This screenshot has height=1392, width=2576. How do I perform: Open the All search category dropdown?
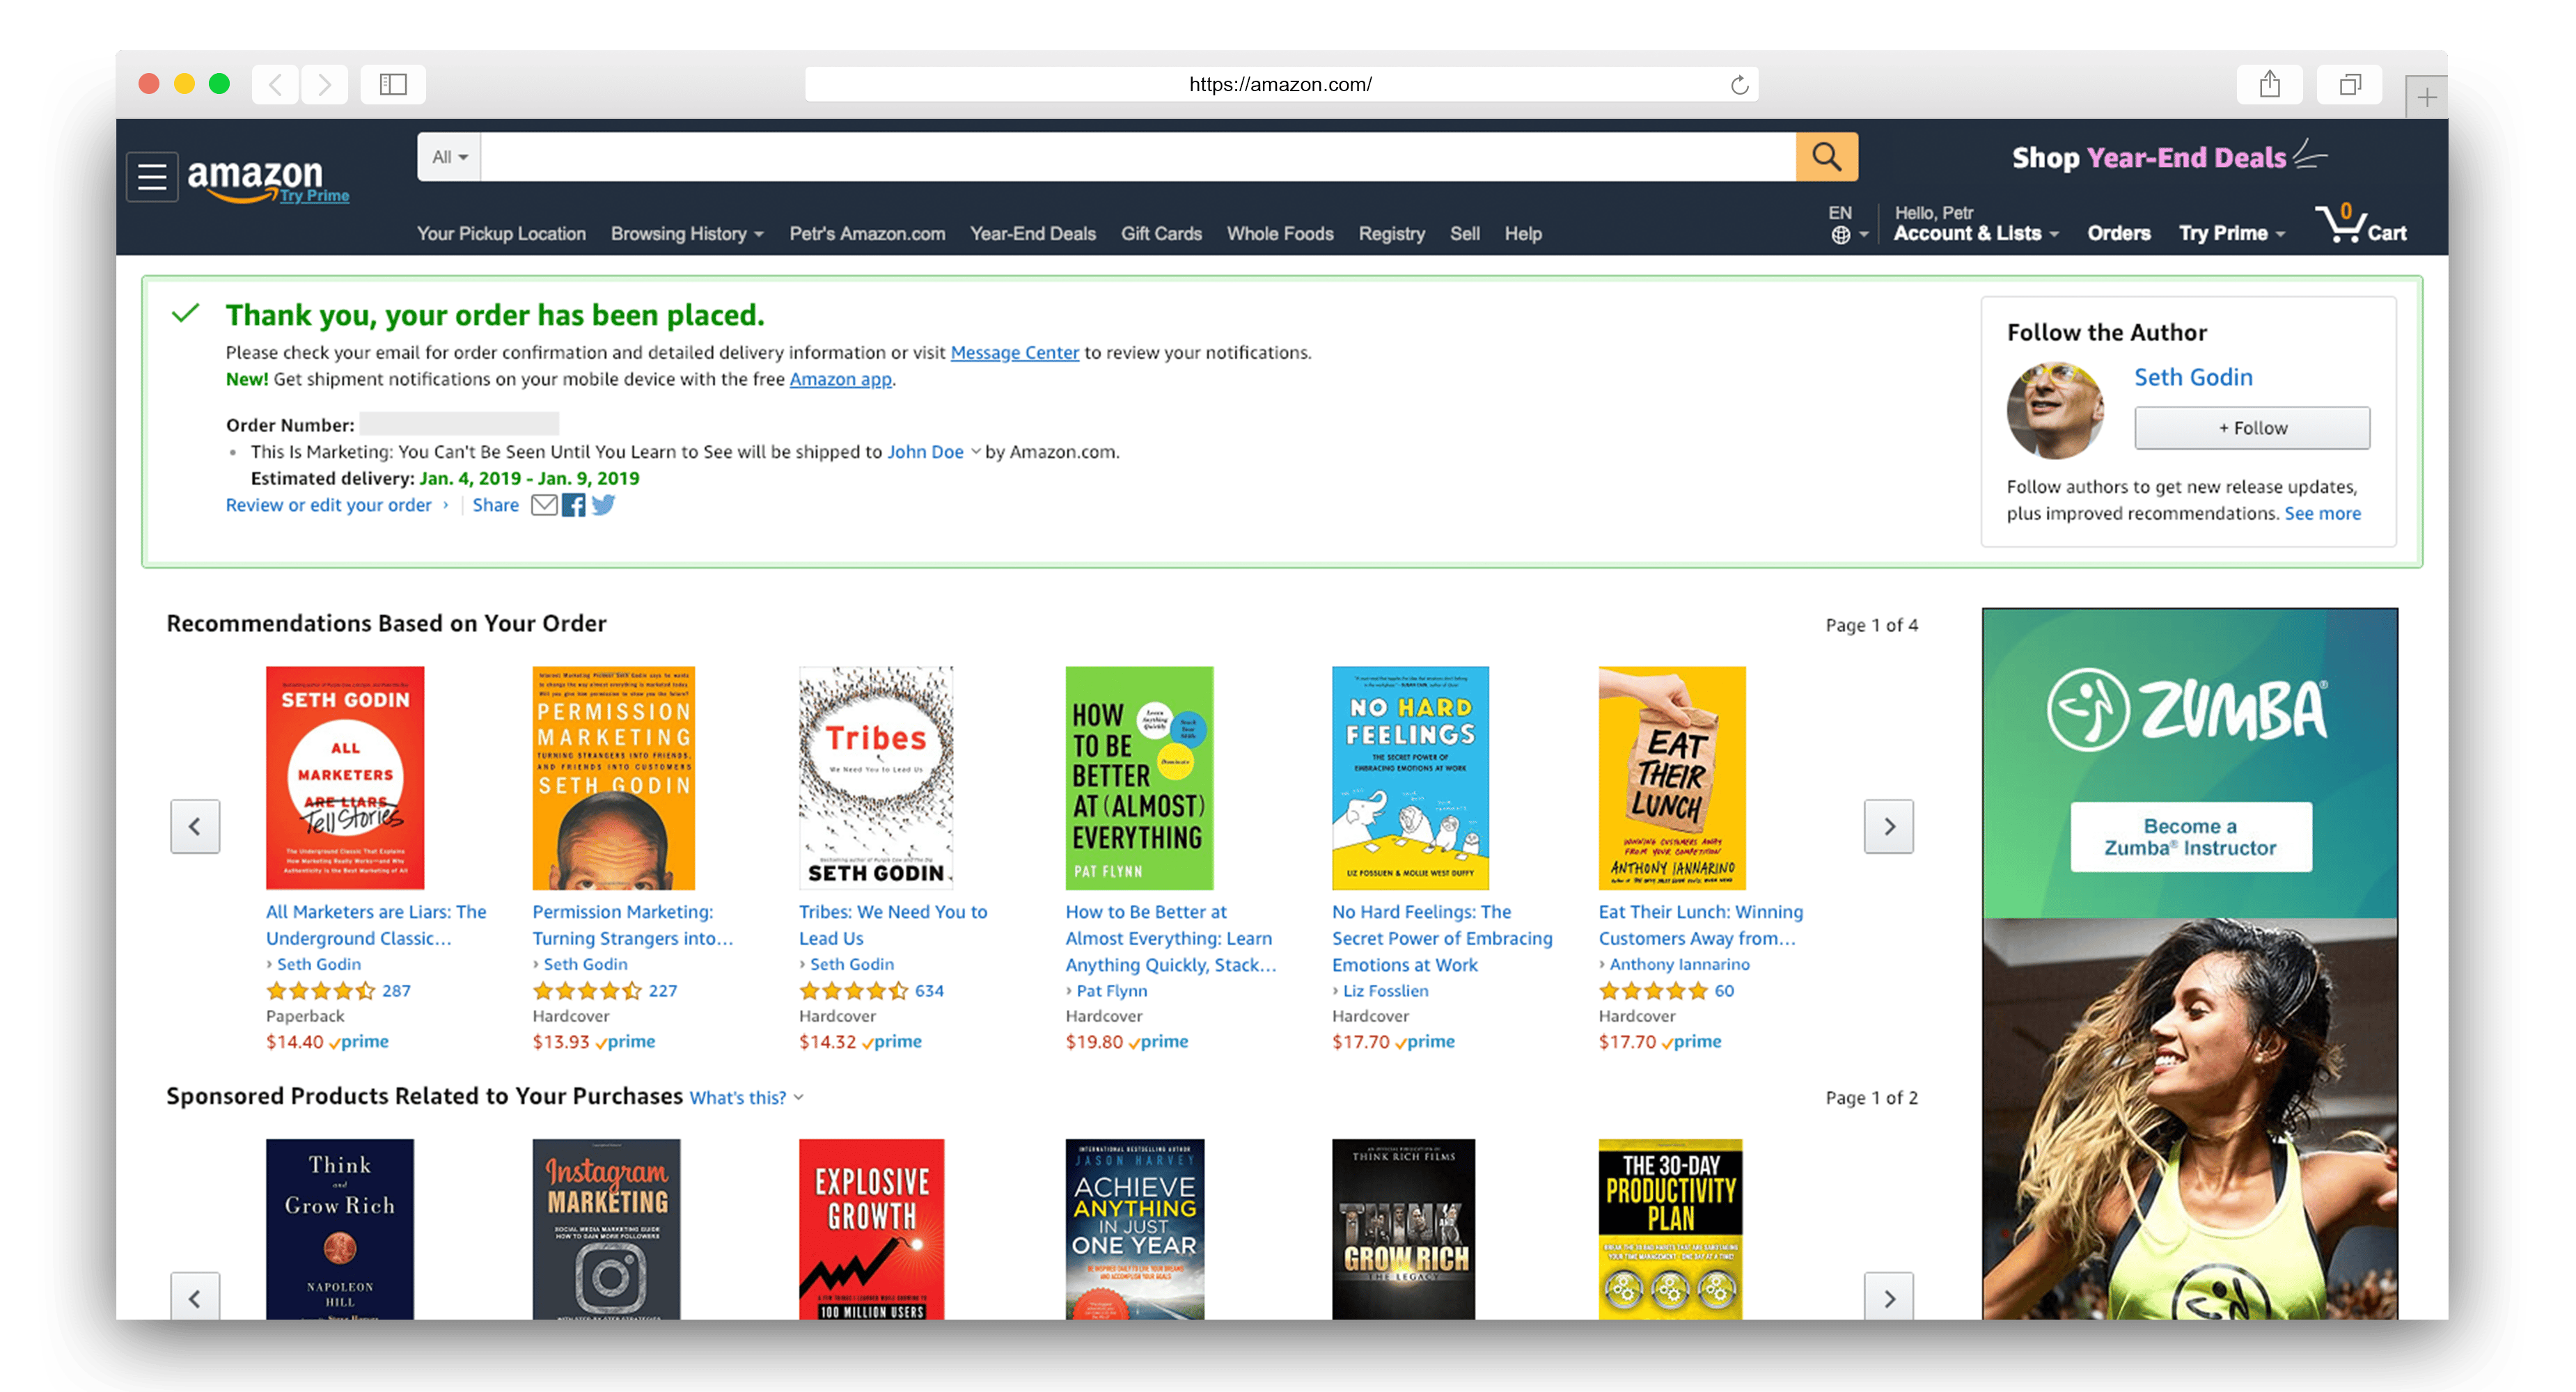click(x=450, y=157)
